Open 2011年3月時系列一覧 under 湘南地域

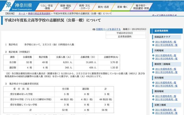(166, 99)
